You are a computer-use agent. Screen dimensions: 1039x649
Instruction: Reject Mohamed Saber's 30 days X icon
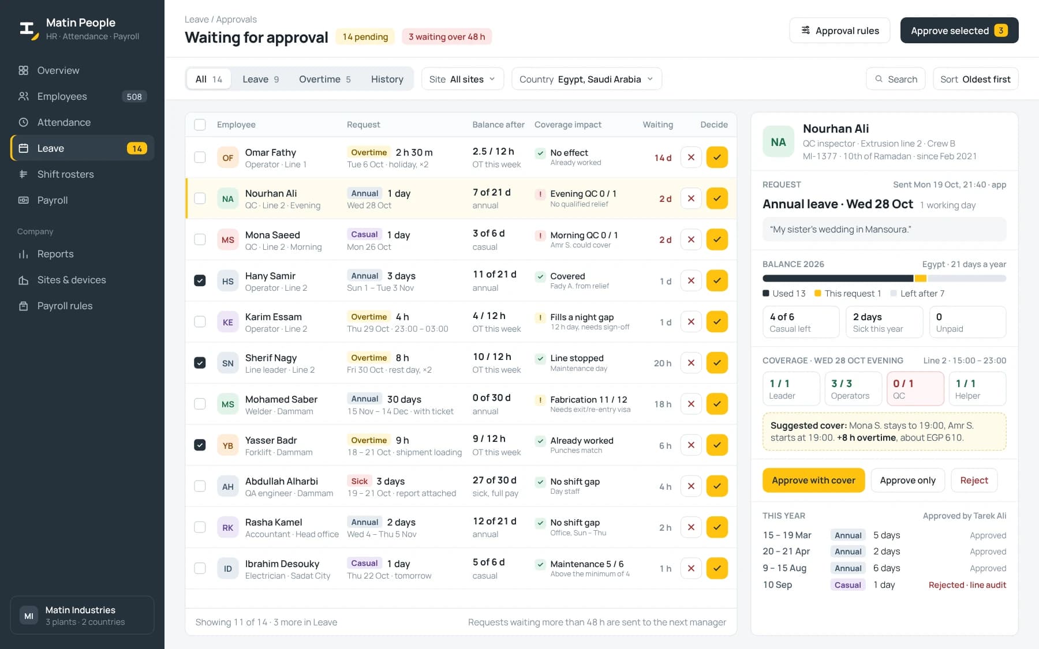[691, 404]
